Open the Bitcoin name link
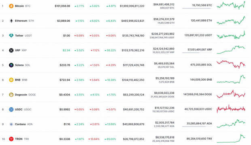The width and height of the screenshot is (251, 145). pos(19,6)
